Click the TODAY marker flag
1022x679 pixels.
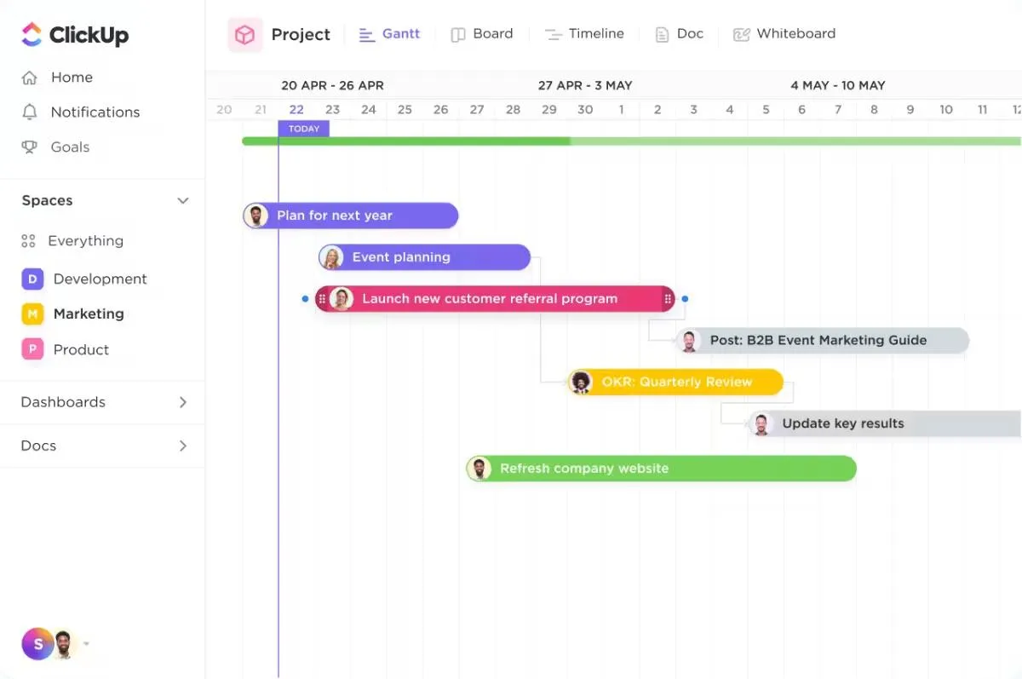(x=303, y=129)
